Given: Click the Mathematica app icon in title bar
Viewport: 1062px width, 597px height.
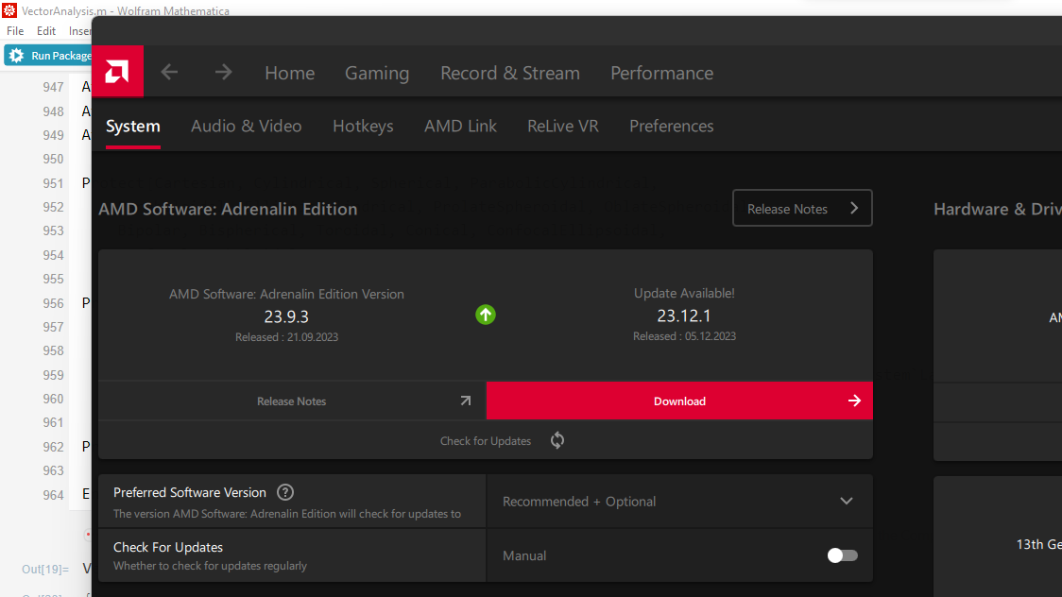Looking at the screenshot, I should 9,10.
